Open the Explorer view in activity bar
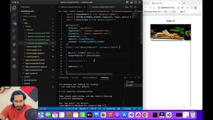The width and height of the screenshot is (213, 120). click(14, 8)
